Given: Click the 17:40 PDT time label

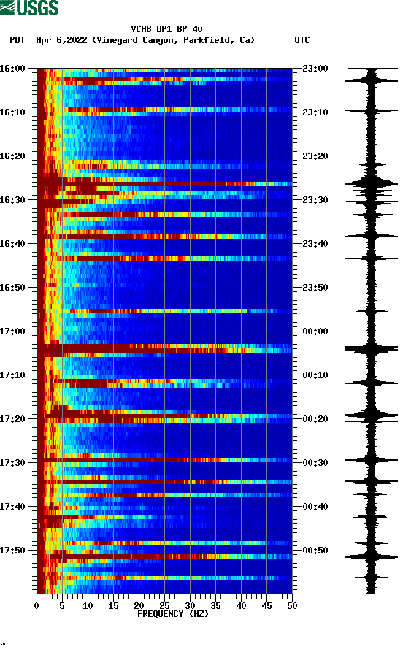Looking at the screenshot, I should 12,507.
